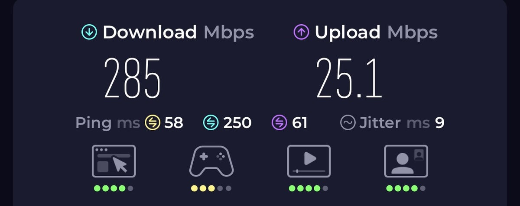This screenshot has height=206, width=520.
Task: Click the Ping ms label
Action: click(x=108, y=123)
